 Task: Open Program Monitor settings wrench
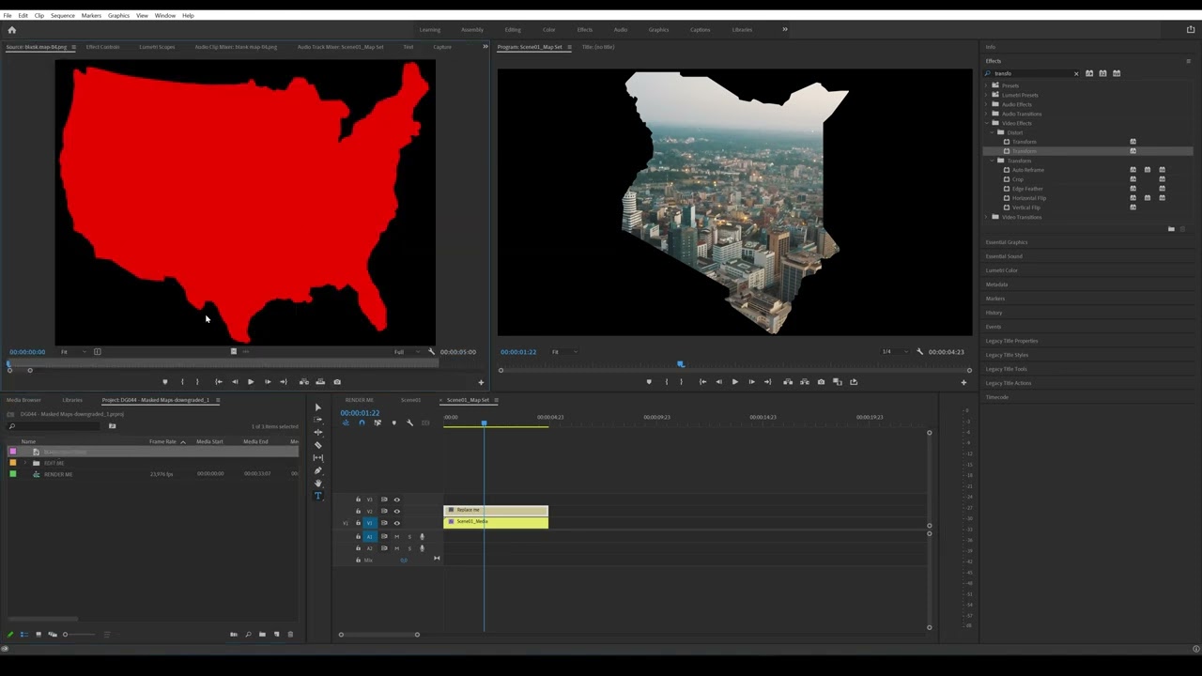(x=919, y=352)
